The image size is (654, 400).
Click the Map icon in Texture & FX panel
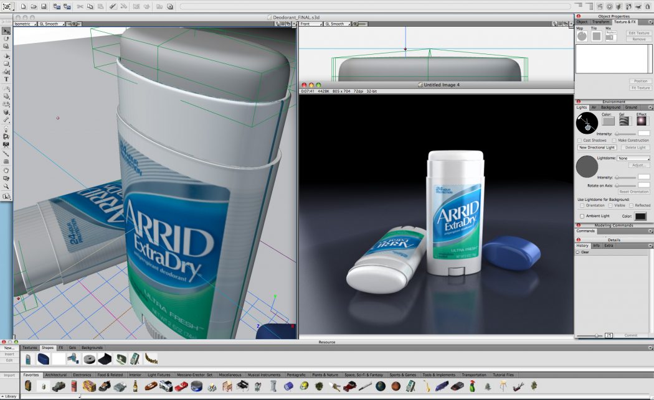coord(582,35)
